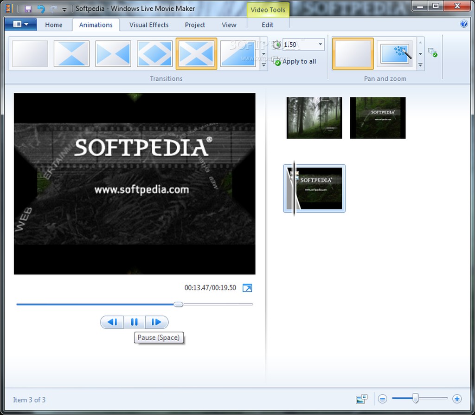Open the Movie Maker application menu button
Viewport: 475px width, 415px height.
pos(20,24)
